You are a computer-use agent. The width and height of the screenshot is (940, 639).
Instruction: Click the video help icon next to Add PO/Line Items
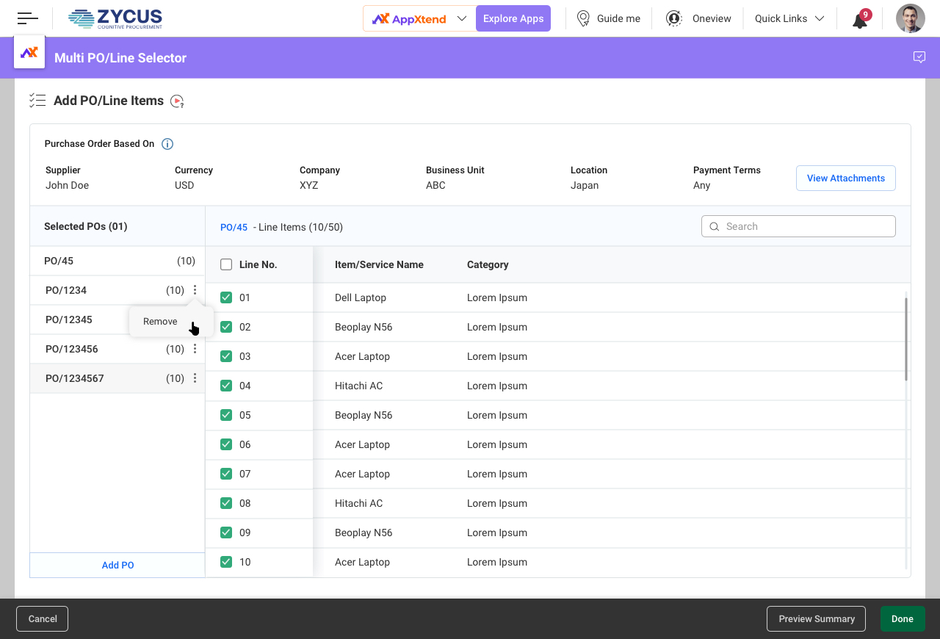pos(177,101)
